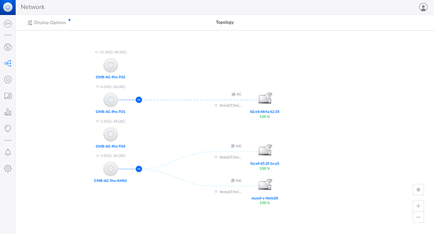Open CMB-AC-Pro-T03 device link
Screen dimensions: 434x234
111,146
